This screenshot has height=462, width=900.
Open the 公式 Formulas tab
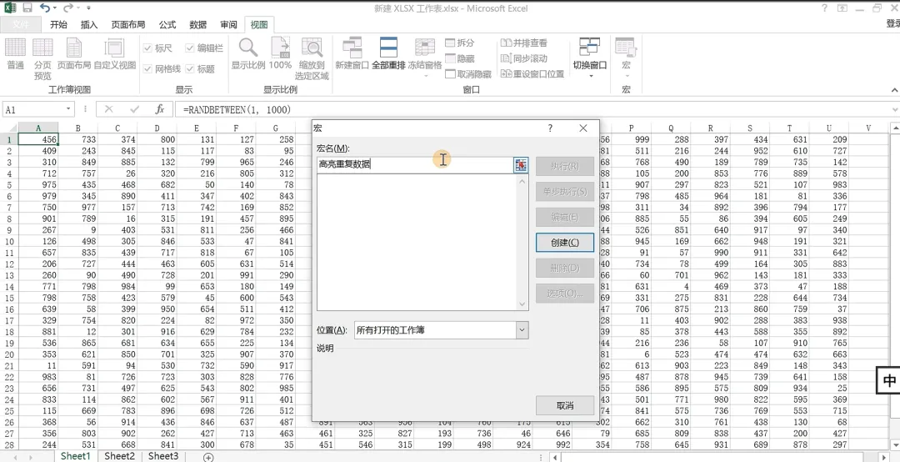coord(167,24)
